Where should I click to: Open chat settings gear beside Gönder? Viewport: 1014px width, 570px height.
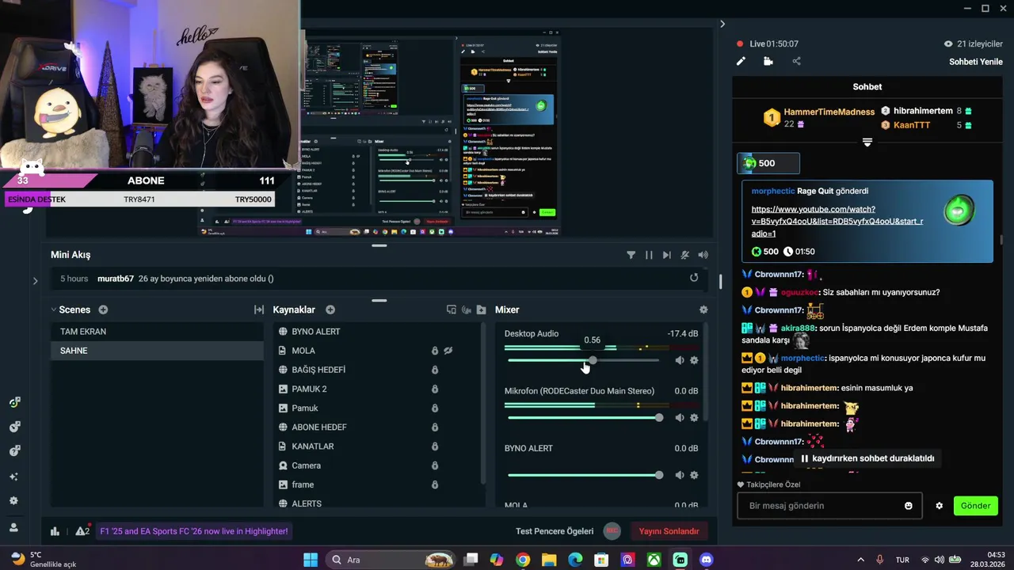[939, 506]
